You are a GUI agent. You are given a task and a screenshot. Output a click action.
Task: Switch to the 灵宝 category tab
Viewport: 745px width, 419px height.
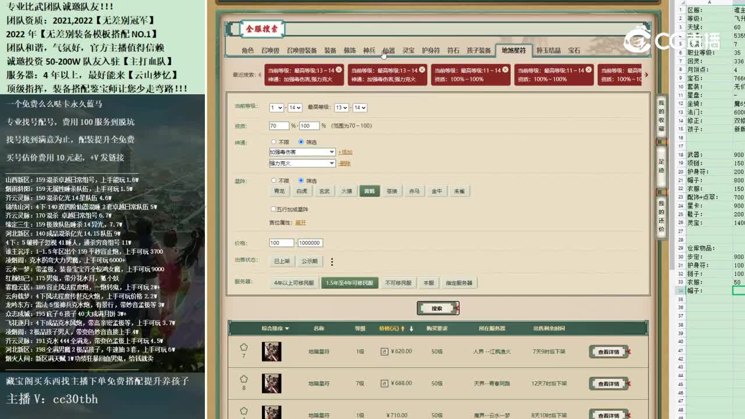pyautogui.click(x=409, y=51)
